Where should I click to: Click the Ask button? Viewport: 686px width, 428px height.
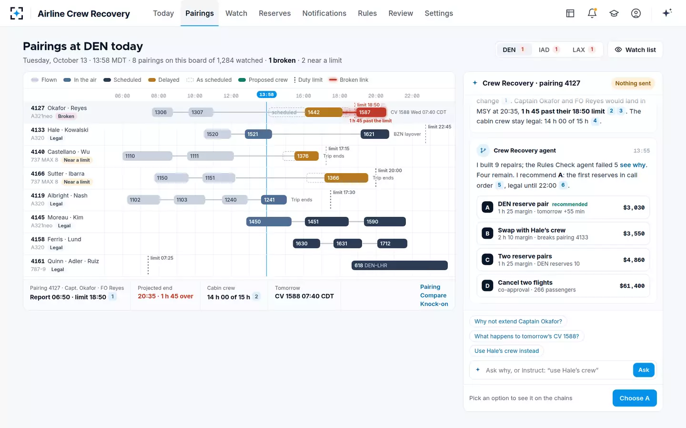click(x=644, y=370)
